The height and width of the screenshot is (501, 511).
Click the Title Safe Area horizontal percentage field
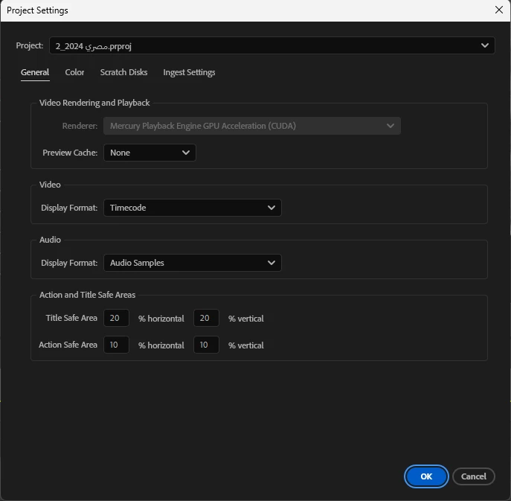click(116, 318)
